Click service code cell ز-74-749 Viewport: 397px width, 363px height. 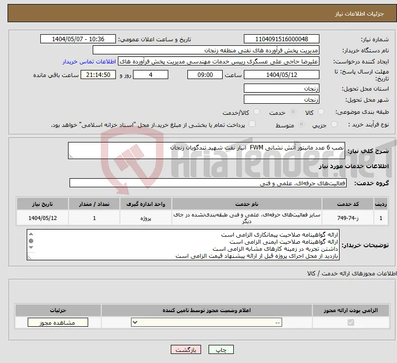[x=348, y=218]
